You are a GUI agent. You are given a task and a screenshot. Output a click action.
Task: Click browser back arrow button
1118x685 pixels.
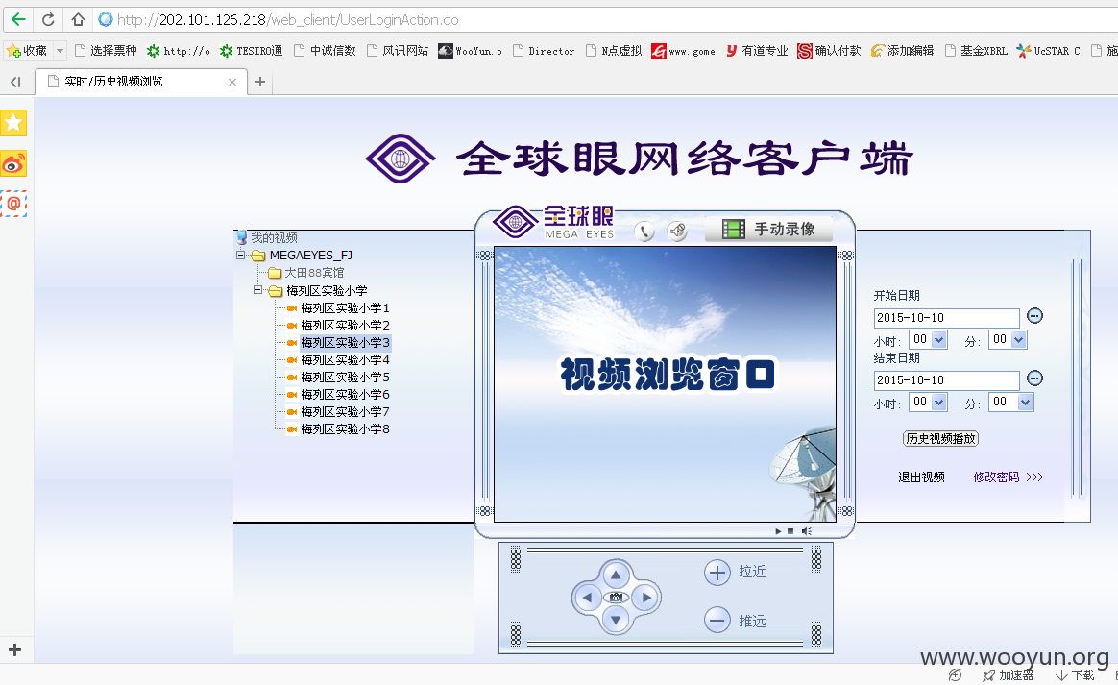pos(18,19)
